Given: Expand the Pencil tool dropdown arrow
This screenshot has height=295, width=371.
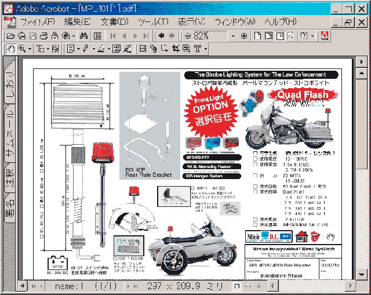Looking at the screenshot, I should [94, 49].
